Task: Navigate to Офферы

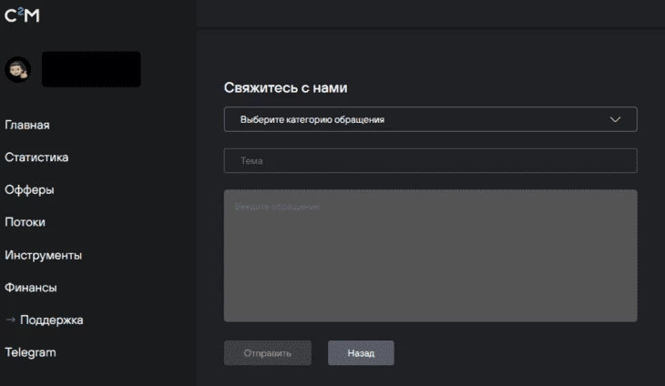Action: tap(29, 190)
